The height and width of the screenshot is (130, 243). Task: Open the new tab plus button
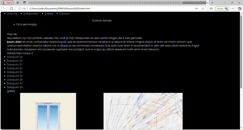click(x=212, y=3)
